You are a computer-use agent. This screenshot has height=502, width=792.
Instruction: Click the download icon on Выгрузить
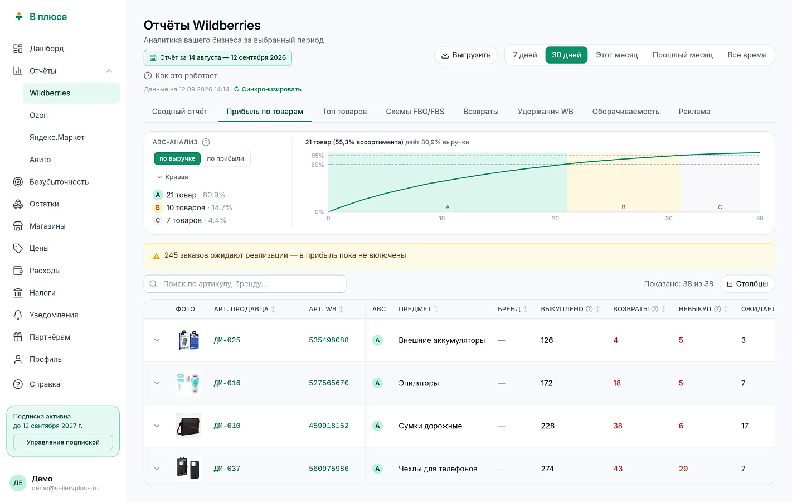445,55
